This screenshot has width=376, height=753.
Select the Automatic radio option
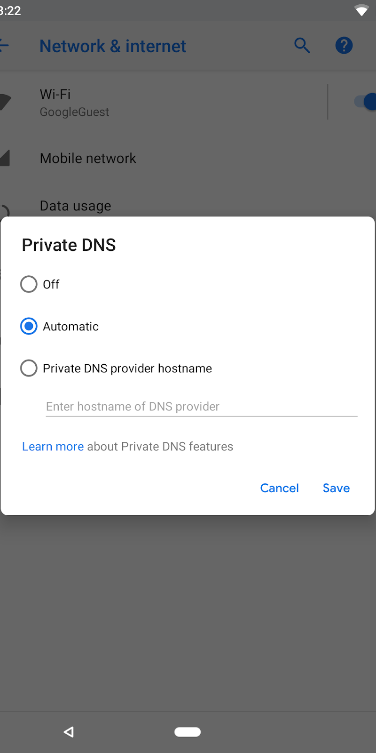tap(29, 326)
